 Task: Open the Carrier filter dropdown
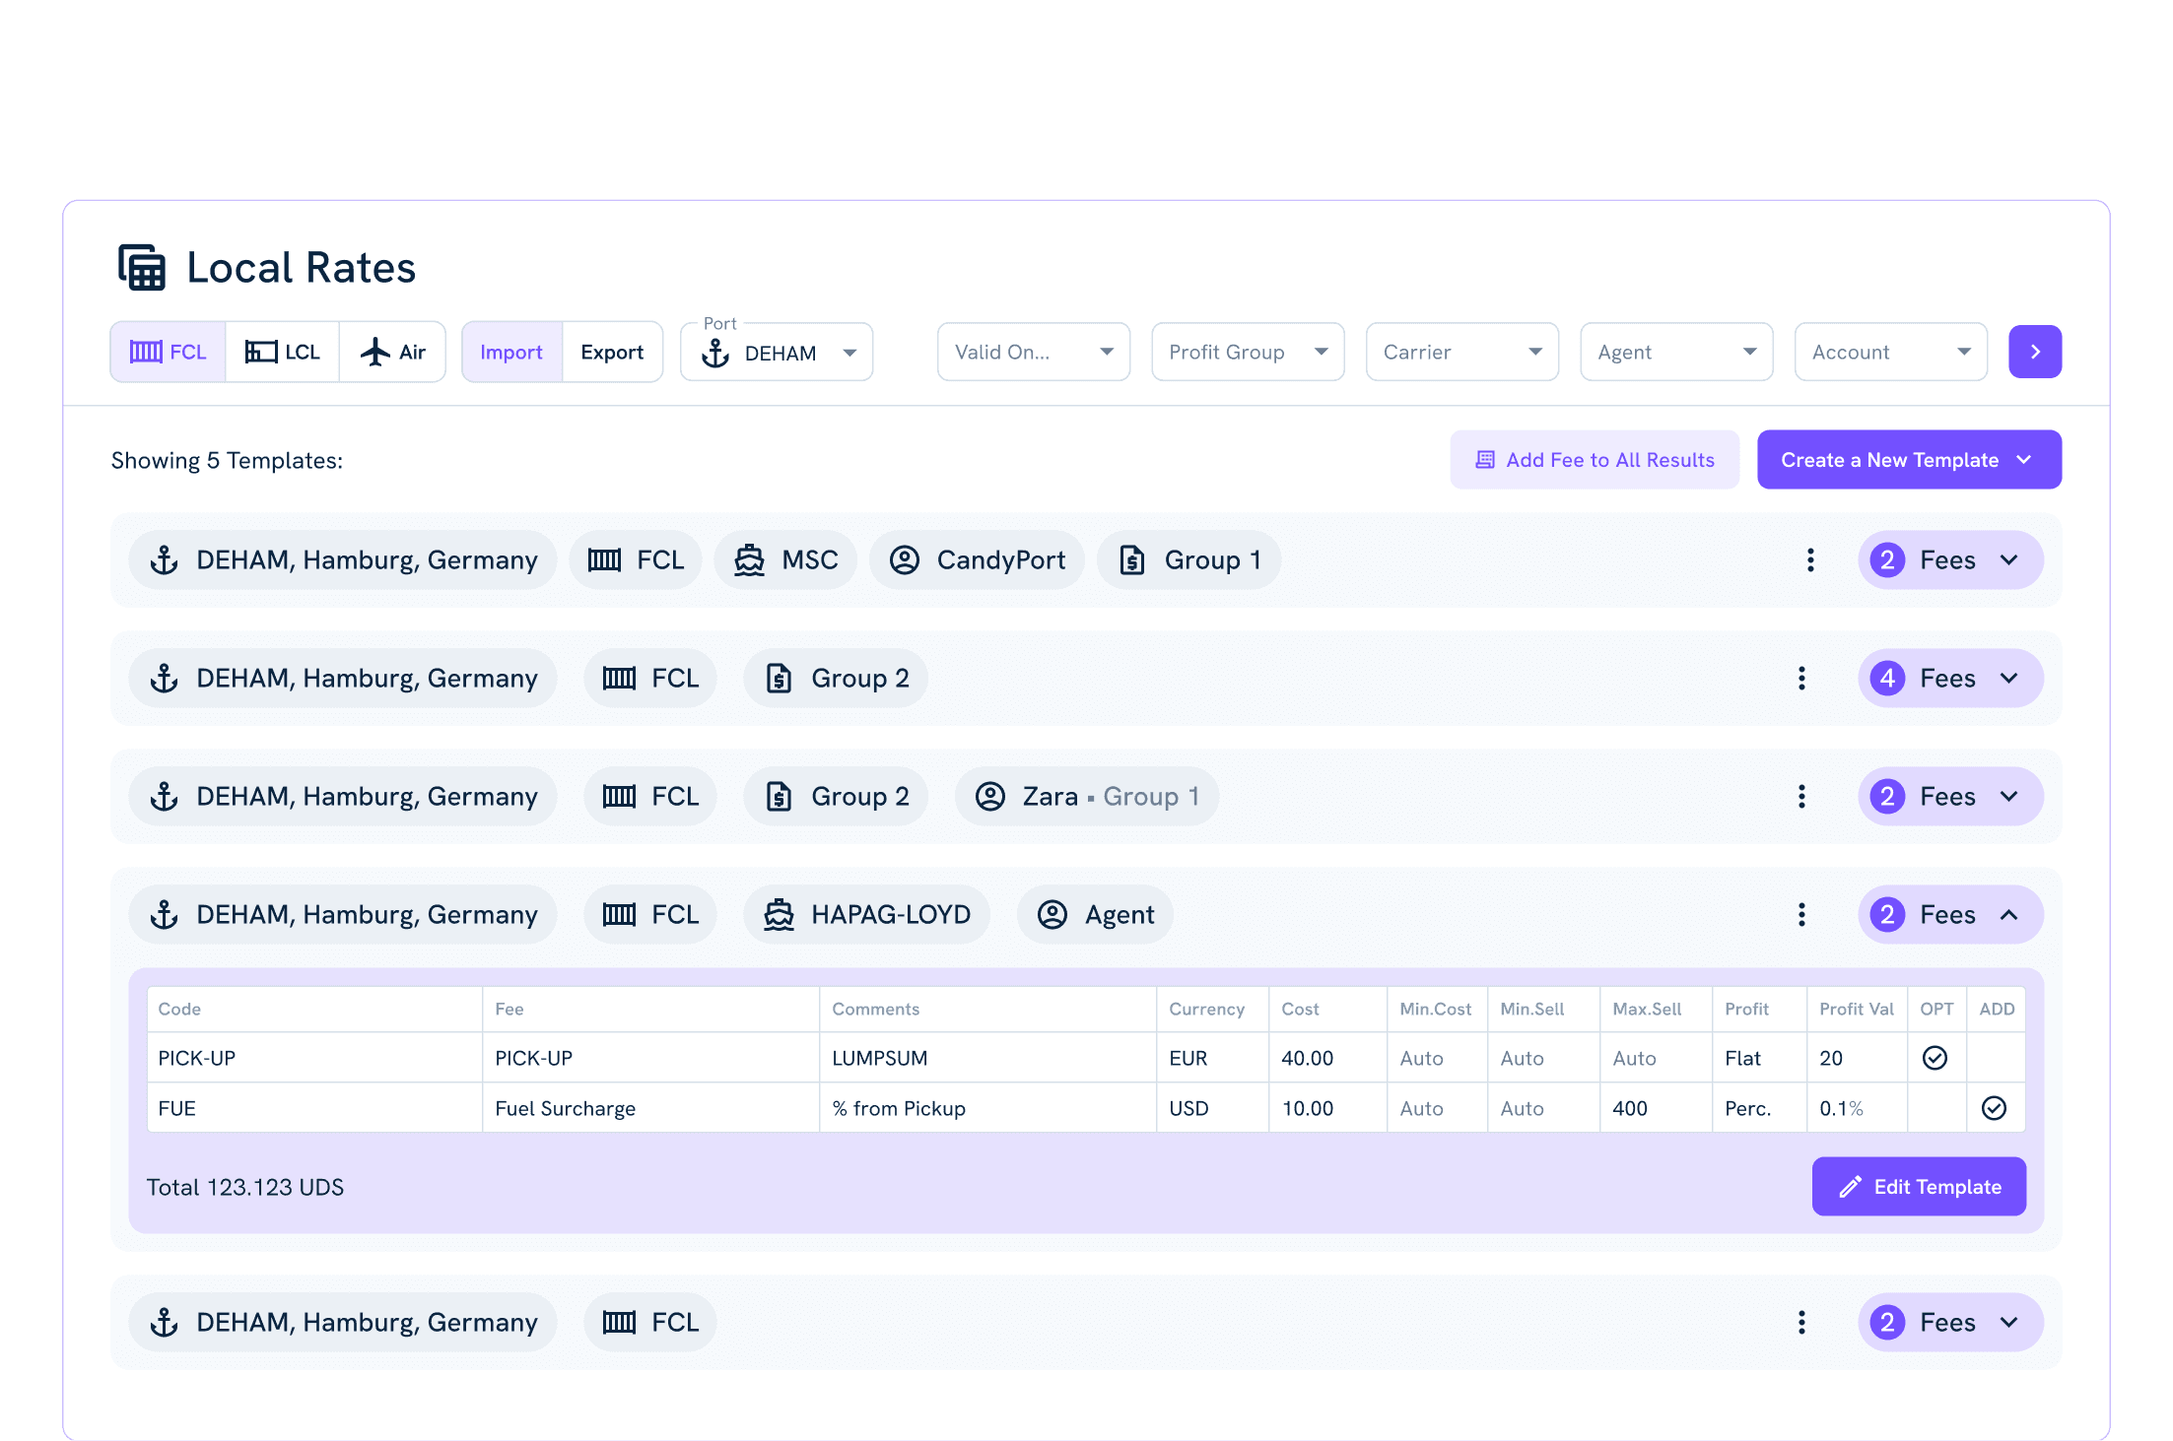pyautogui.click(x=1461, y=352)
